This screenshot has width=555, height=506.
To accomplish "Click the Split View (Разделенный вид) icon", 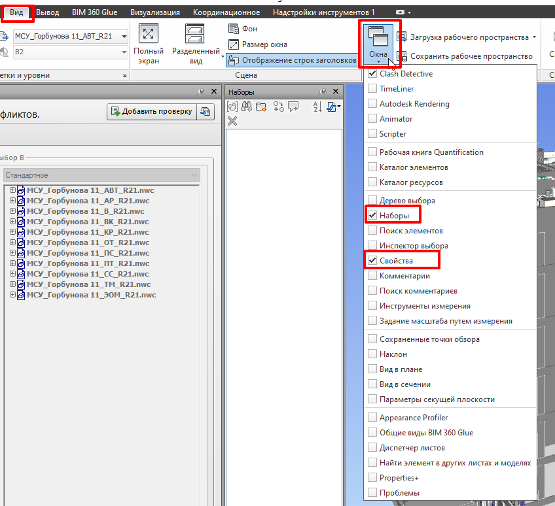I will pyautogui.click(x=195, y=35).
